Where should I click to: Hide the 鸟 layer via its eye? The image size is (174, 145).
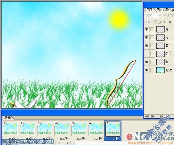147,29
